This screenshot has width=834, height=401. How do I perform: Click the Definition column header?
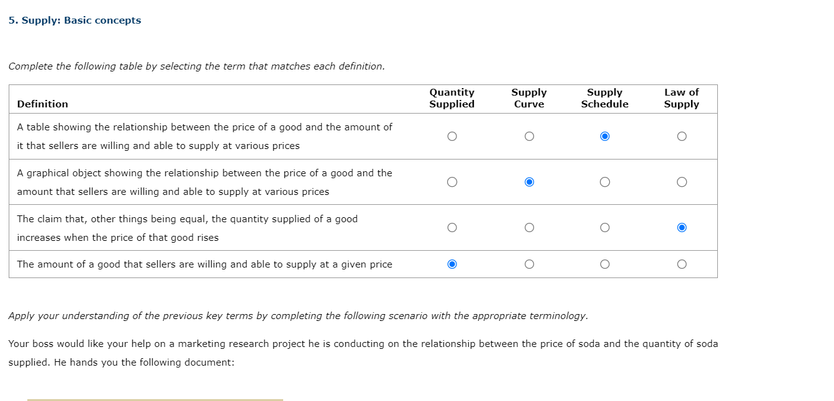tap(42, 104)
